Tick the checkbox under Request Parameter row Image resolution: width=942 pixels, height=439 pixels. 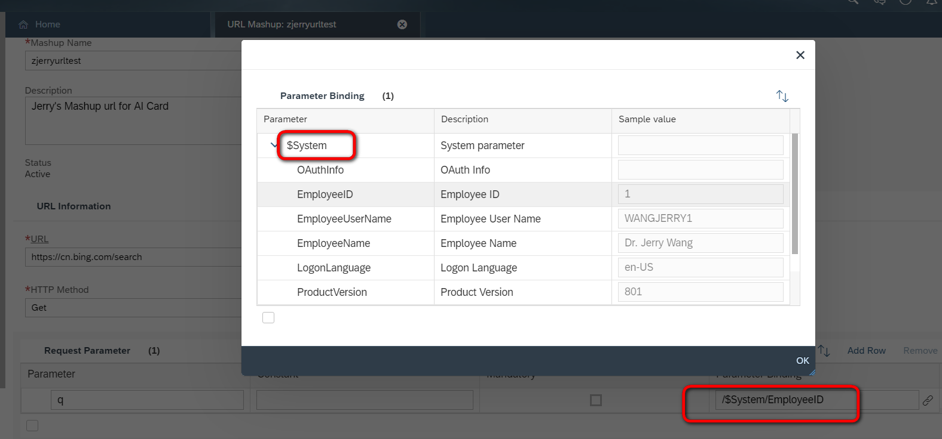point(32,425)
